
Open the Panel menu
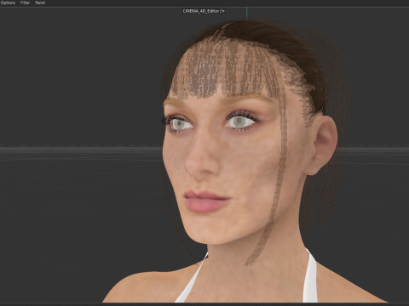click(40, 3)
